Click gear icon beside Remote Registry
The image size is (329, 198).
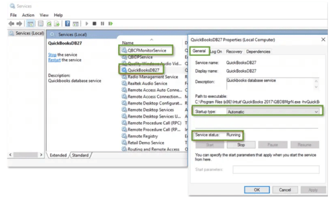[124, 136]
